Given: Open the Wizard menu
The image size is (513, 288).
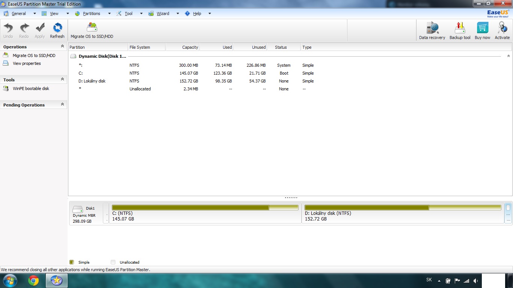Looking at the screenshot, I should point(163,13).
